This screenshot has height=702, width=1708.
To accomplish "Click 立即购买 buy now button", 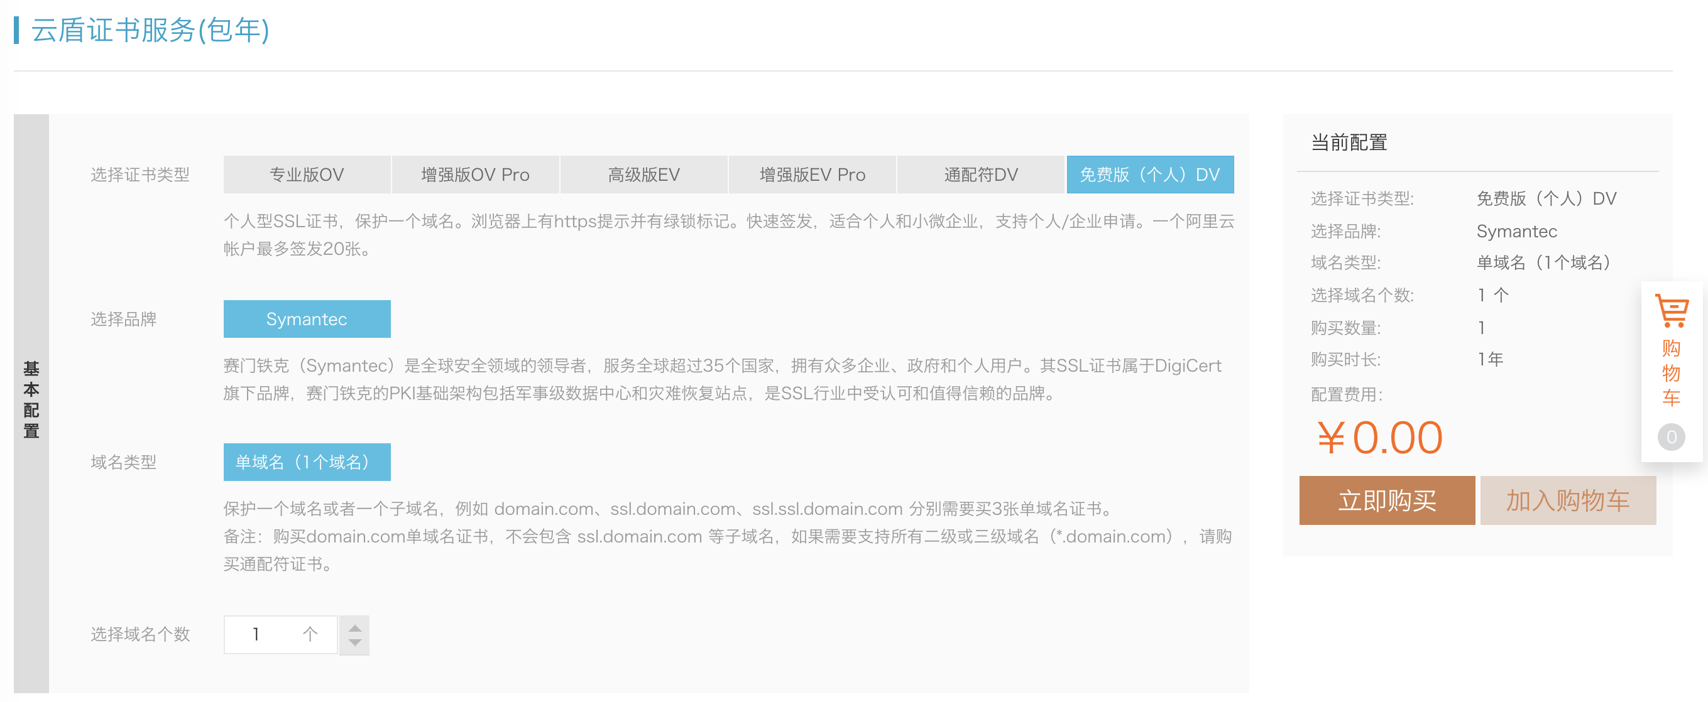I will 1386,500.
